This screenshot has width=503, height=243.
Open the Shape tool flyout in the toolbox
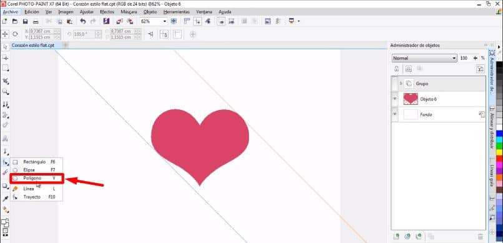5,162
